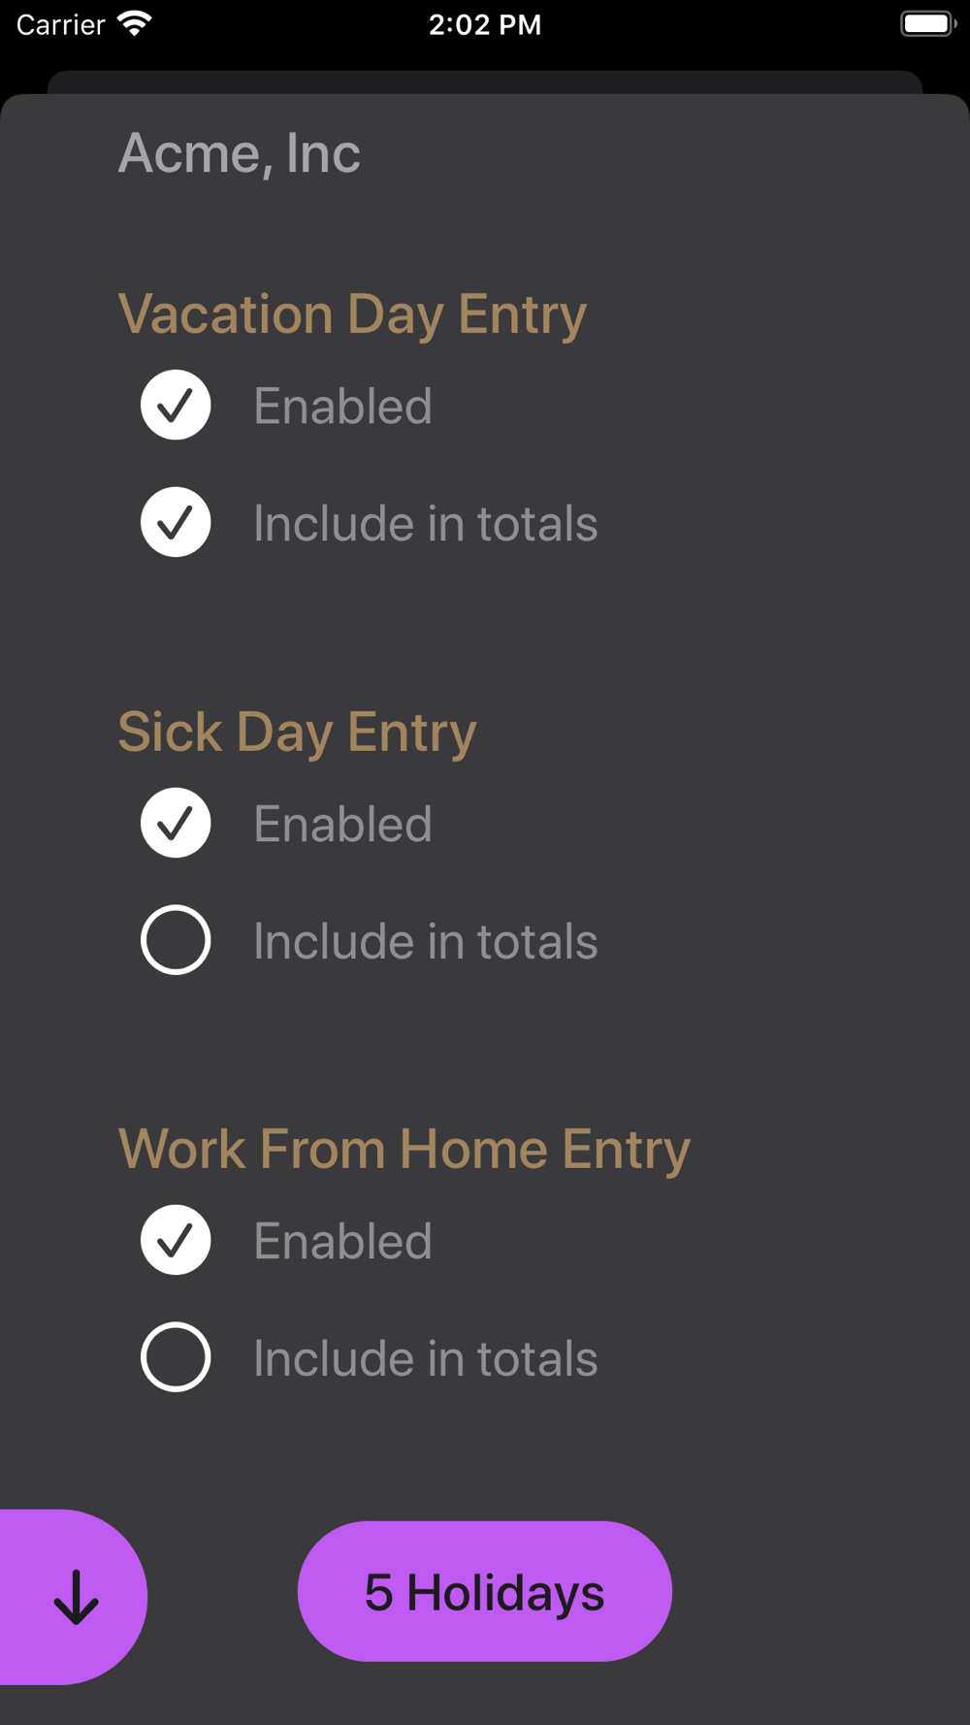Viewport: 970px width, 1725px height.
Task: Uncheck Vacation Day Include in totals checkmark
Action: pyautogui.click(x=176, y=522)
